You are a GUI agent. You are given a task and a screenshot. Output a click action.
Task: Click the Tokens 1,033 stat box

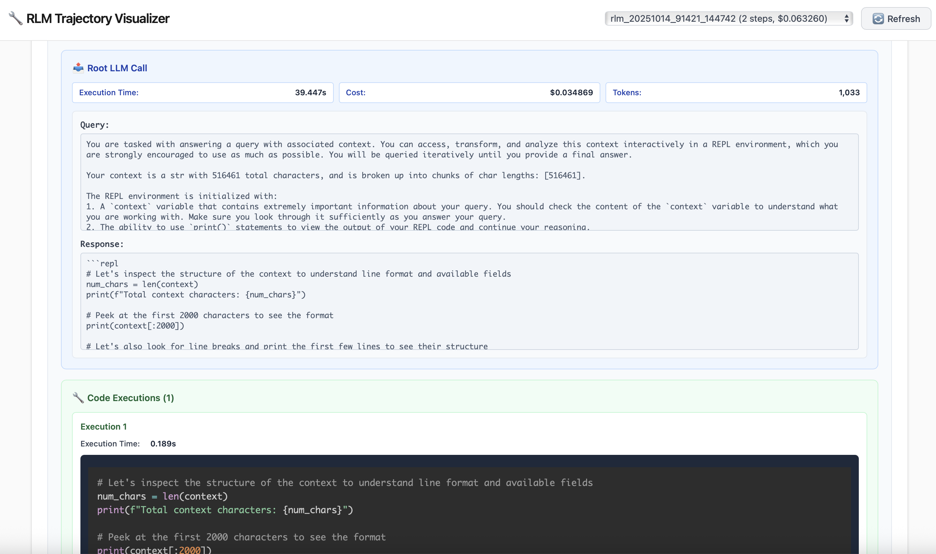click(736, 93)
